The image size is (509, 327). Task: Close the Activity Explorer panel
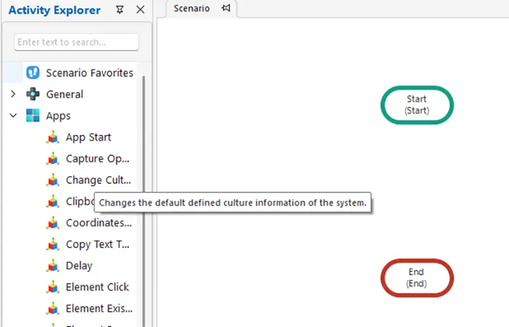(x=140, y=10)
